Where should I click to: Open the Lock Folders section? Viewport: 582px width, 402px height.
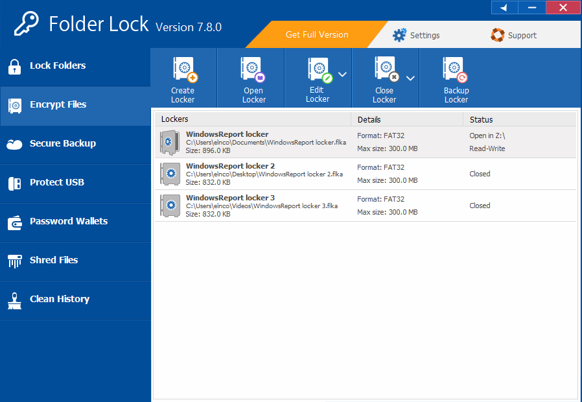click(58, 65)
